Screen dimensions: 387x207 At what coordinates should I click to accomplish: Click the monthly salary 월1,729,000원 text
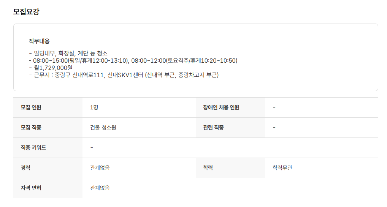pos(52,68)
